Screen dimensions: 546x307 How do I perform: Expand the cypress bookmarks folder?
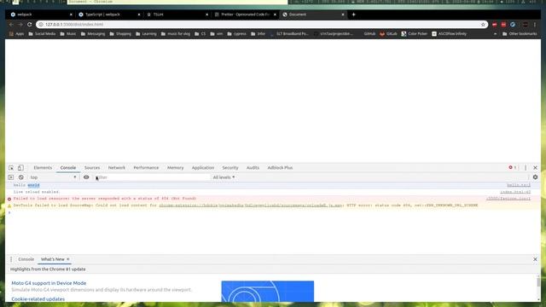coord(237,34)
